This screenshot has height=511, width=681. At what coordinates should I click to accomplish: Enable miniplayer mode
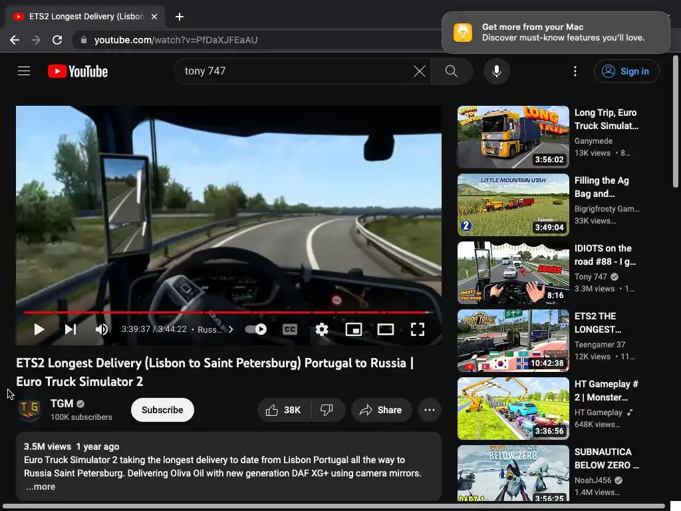[x=354, y=329]
